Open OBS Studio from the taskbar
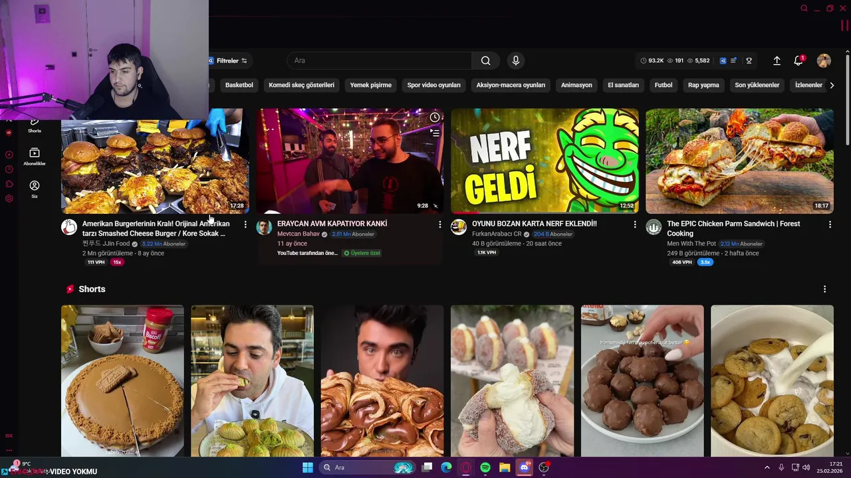The height and width of the screenshot is (478, 851). 544,467
